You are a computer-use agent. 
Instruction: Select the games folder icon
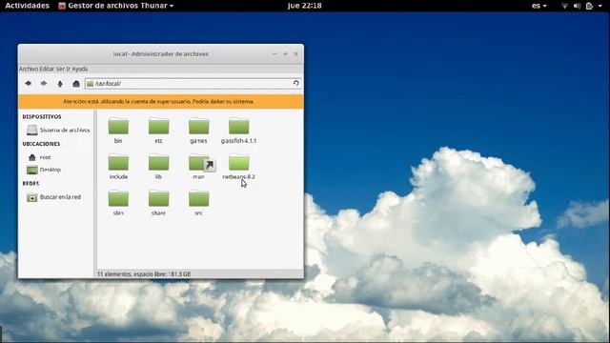coord(199,126)
